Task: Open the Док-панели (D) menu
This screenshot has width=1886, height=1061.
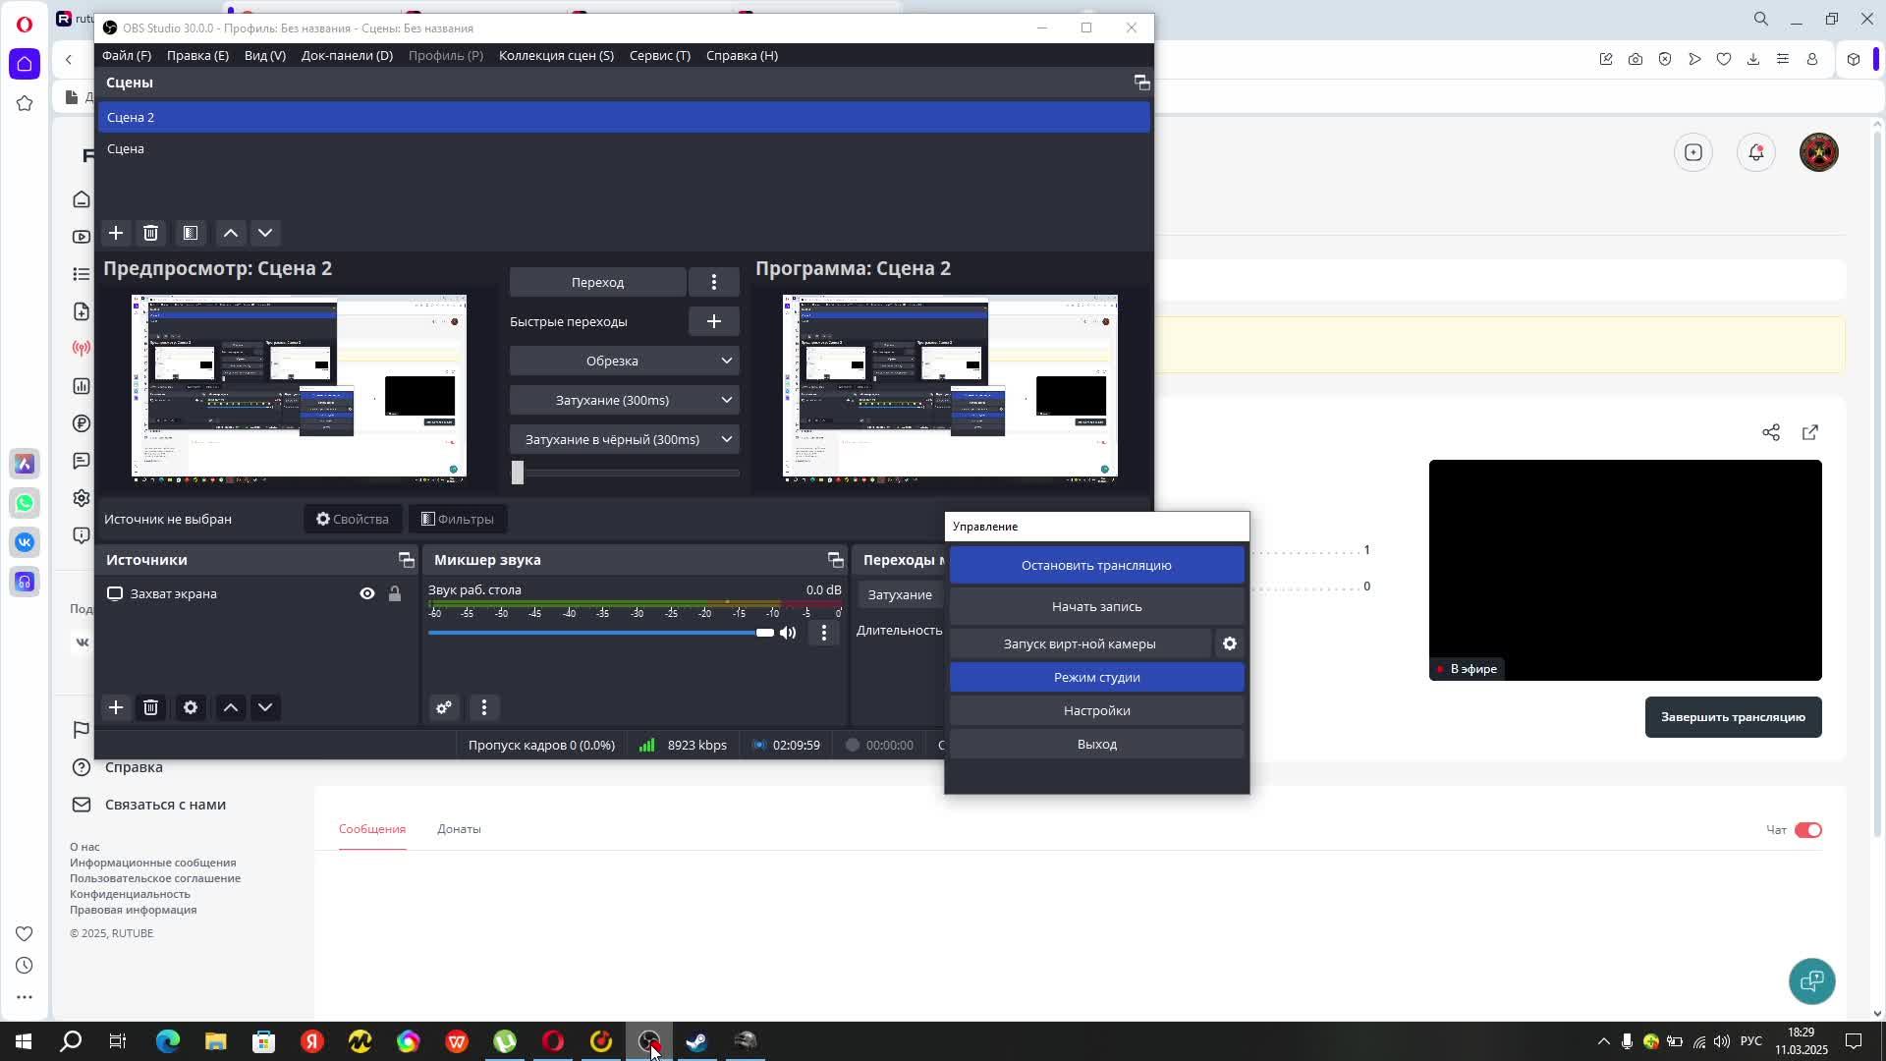Action: [x=347, y=55]
